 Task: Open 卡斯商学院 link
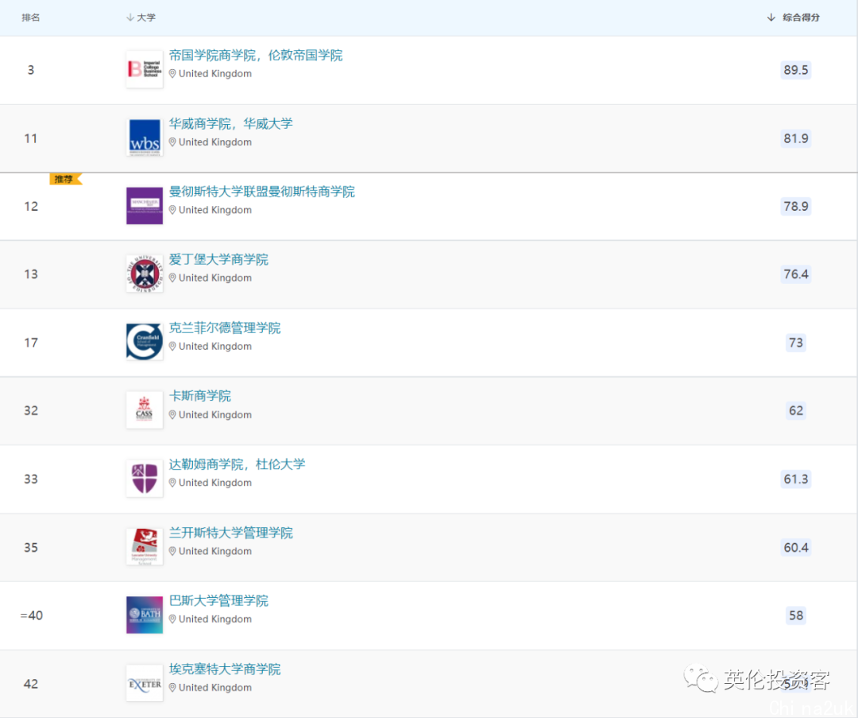click(199, 396)
